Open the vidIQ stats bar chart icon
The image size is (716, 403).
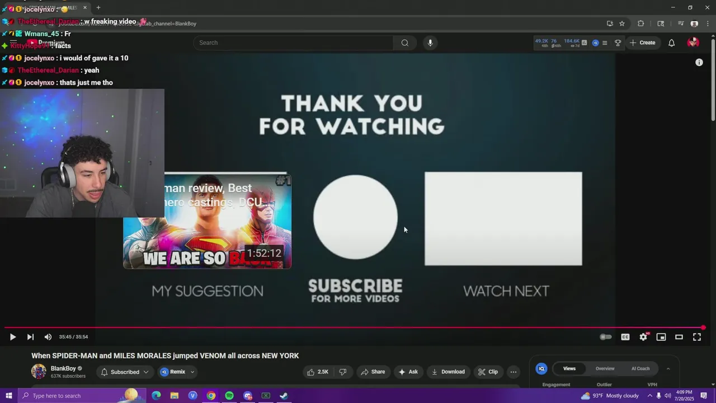(585, 43)
